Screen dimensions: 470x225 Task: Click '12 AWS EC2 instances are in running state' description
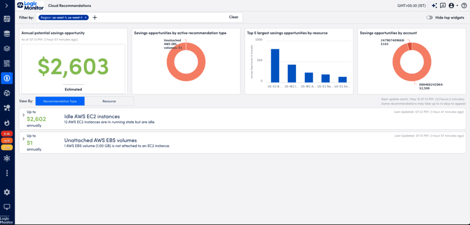pyautogui.click(x=110, y=122)
